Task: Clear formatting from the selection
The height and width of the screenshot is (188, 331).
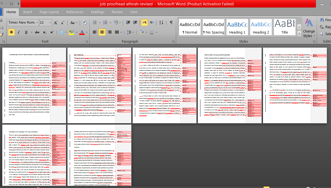Action: (85, 23)
